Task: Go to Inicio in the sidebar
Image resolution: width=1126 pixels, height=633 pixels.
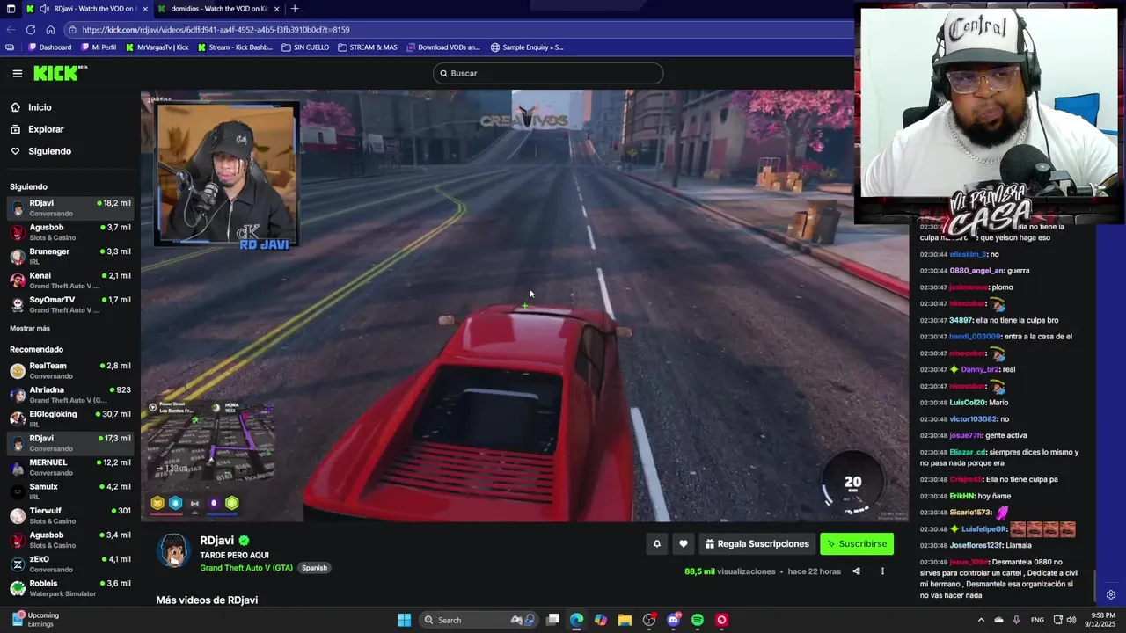Action: click(x=40, y=107)
